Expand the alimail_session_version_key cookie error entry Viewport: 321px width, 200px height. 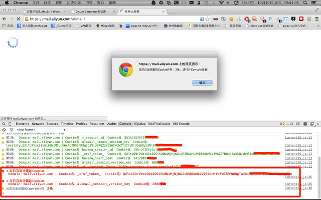click(x=8, y=181)
